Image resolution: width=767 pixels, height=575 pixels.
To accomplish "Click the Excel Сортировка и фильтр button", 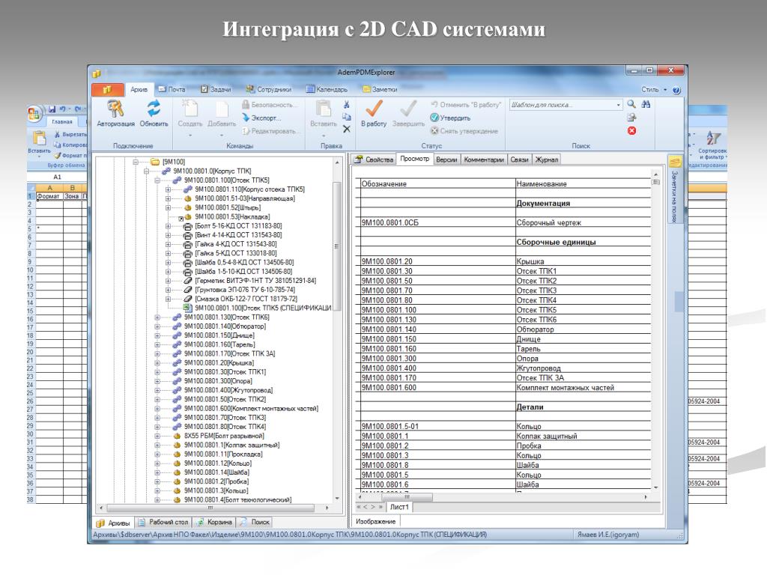I will pyautogui.click(x=712, y=146).
